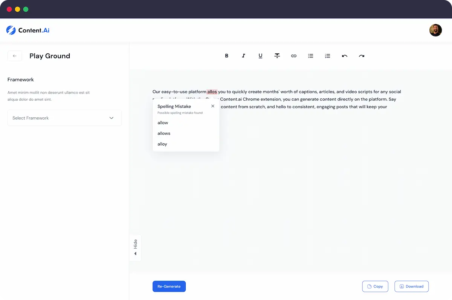
Task: Download the generated content
Action: [411, 286]
